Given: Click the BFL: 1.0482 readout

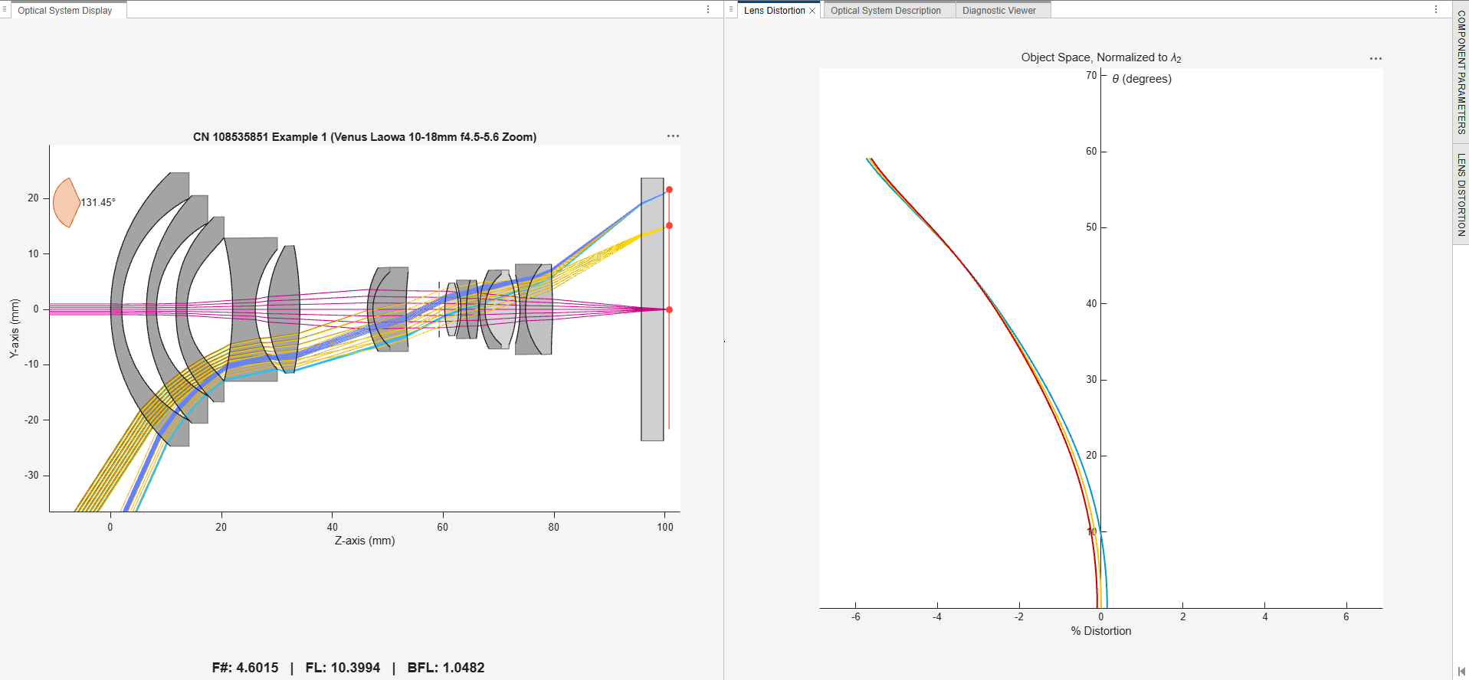Looking at the screenshot, I should pos(446,668).
